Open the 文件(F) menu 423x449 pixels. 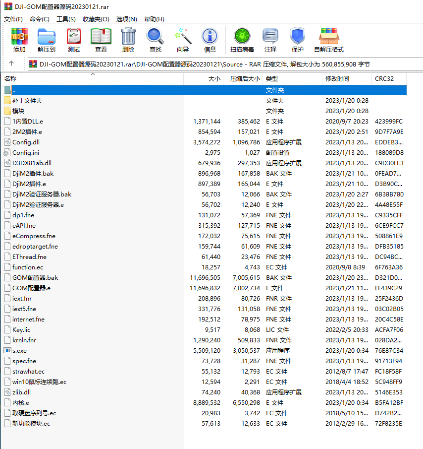[x=13, y=19]
